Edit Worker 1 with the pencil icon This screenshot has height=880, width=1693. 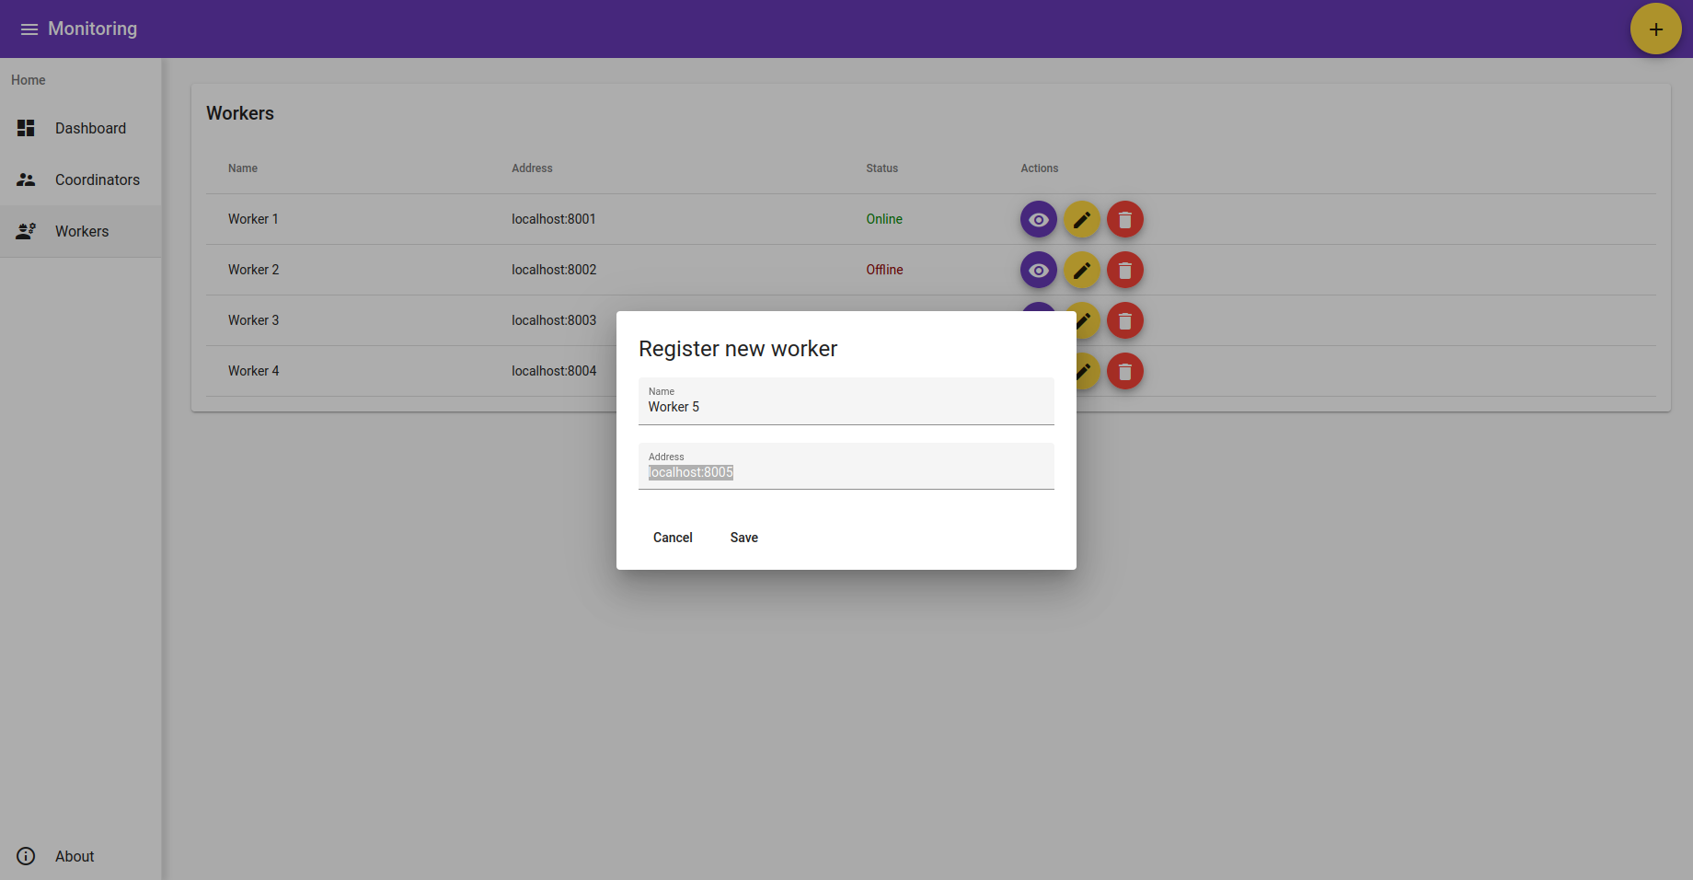click(1081, 219)
